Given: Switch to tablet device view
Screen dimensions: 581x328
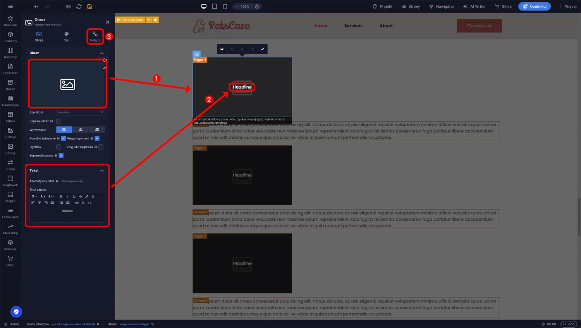Looking at the screenshot, I should click(x=215, y=7).
